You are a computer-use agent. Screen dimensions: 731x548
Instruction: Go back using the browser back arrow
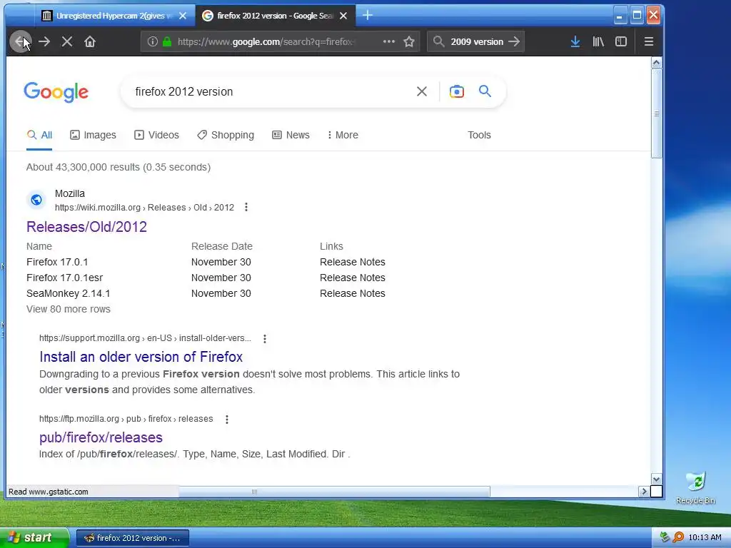click(x=20, y=42)
